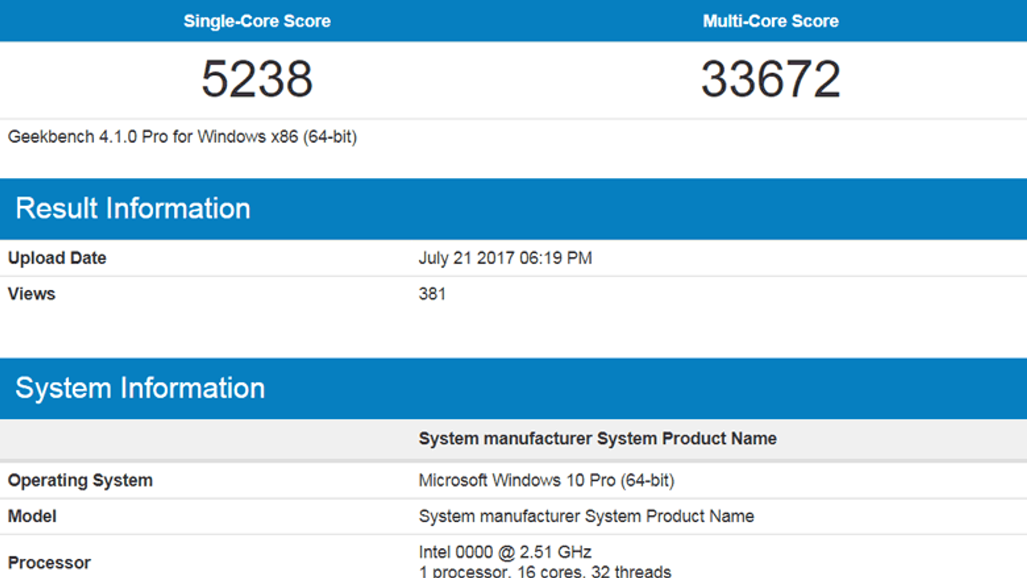Click the Upload Date row label
The height and width of the screenshot is (578, 1027).
click(57, 258)
